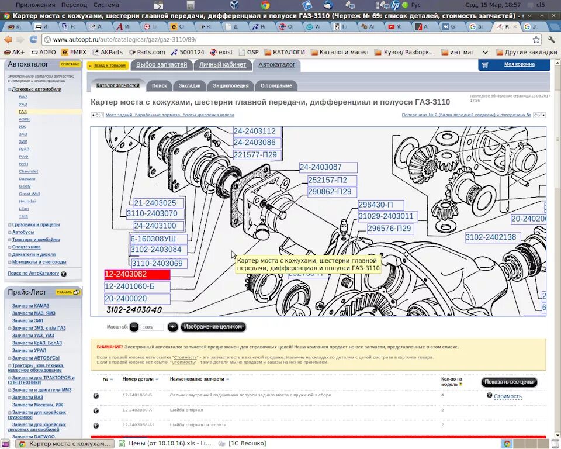Screen dimensions: 561x449
Task: Show more bookmarks via the chevron
Action: tap(485, 52)
